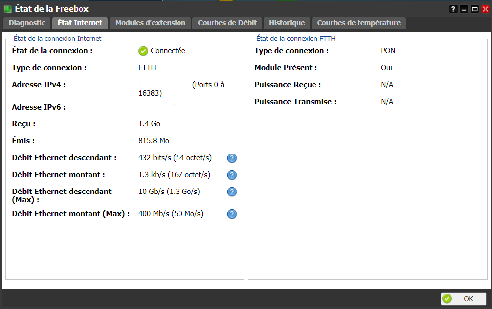492x309 pixels.
Task: Click the OK button
Action: (x=463, y=299)
